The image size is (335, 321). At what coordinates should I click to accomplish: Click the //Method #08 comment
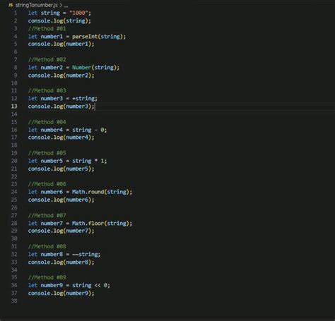pyautogui.click(x=47, y=246)
